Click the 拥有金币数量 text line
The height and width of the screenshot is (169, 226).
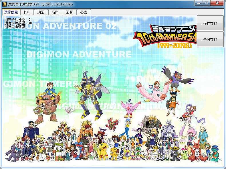pyautogui.click(x=15, y=26)
